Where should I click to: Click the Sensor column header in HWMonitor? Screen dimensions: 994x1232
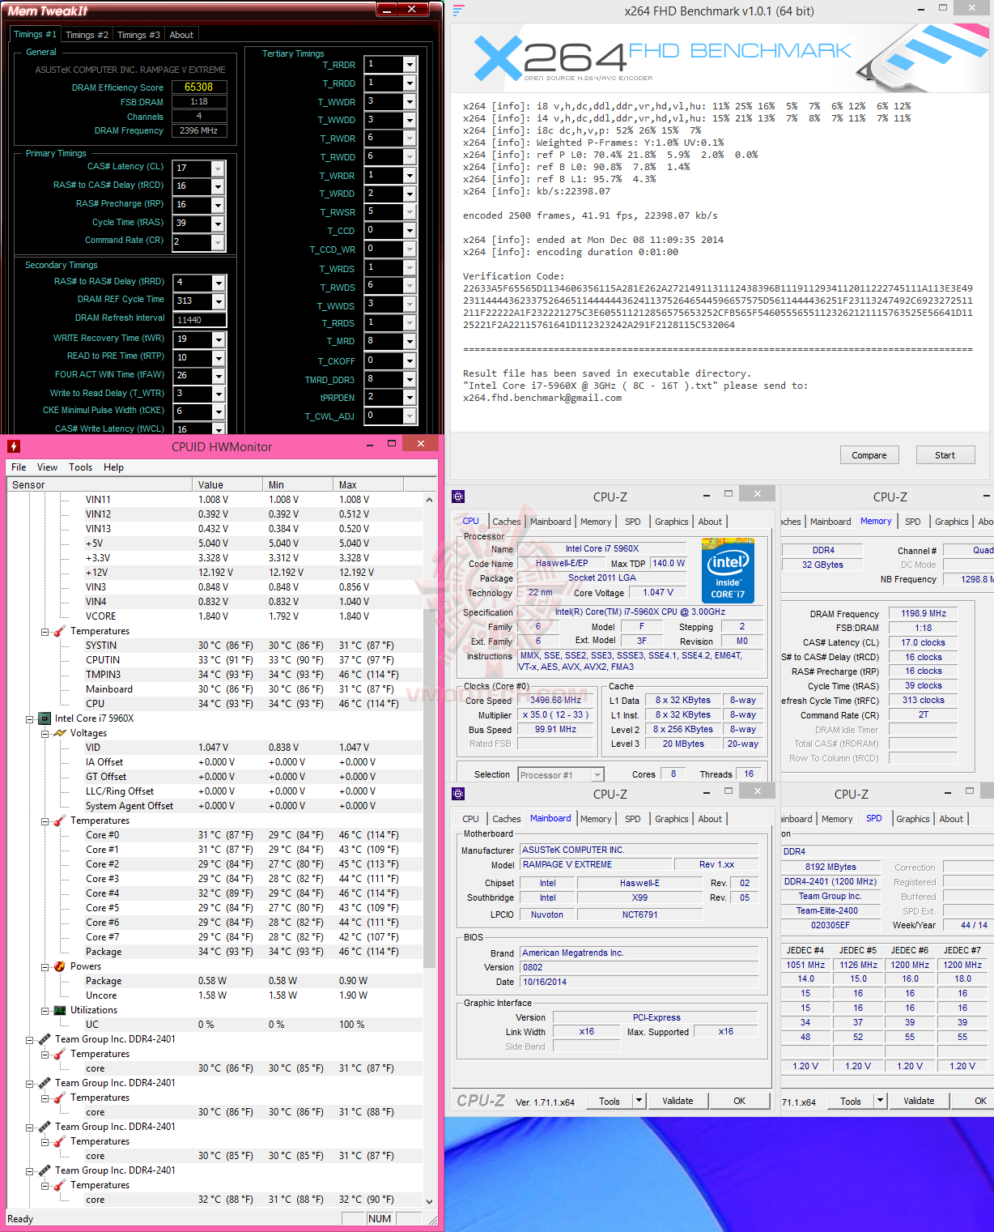coord(100,484)
